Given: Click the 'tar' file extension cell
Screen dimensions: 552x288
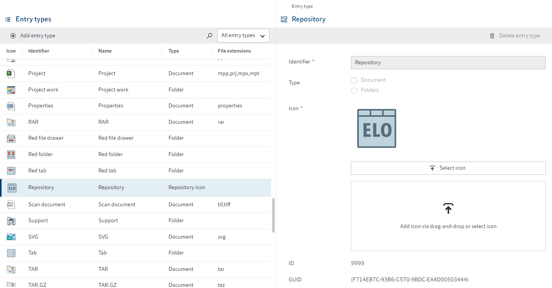Looking at the screenshot, I should [221, 269].
